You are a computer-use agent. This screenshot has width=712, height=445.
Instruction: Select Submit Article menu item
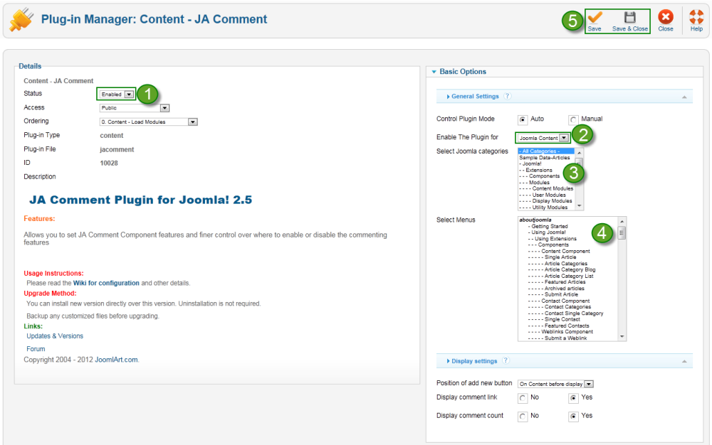coord(553,294)
